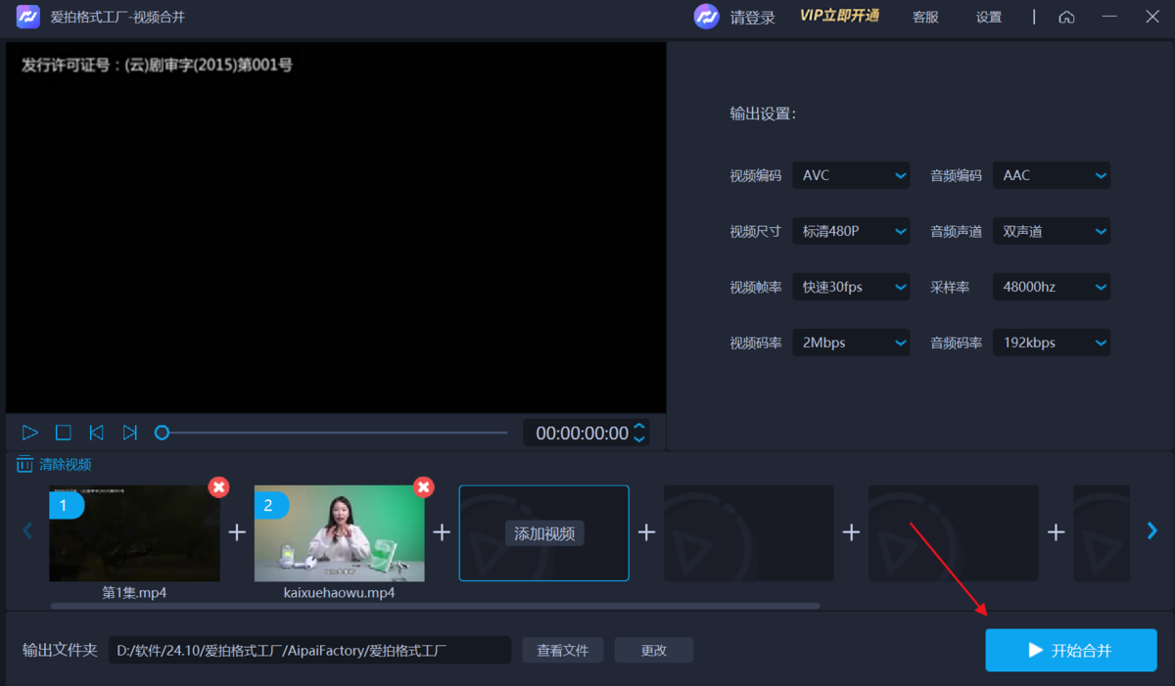Skip to previous frame with the back icon
Screen dimensions: 1175x686
point(96,432)
